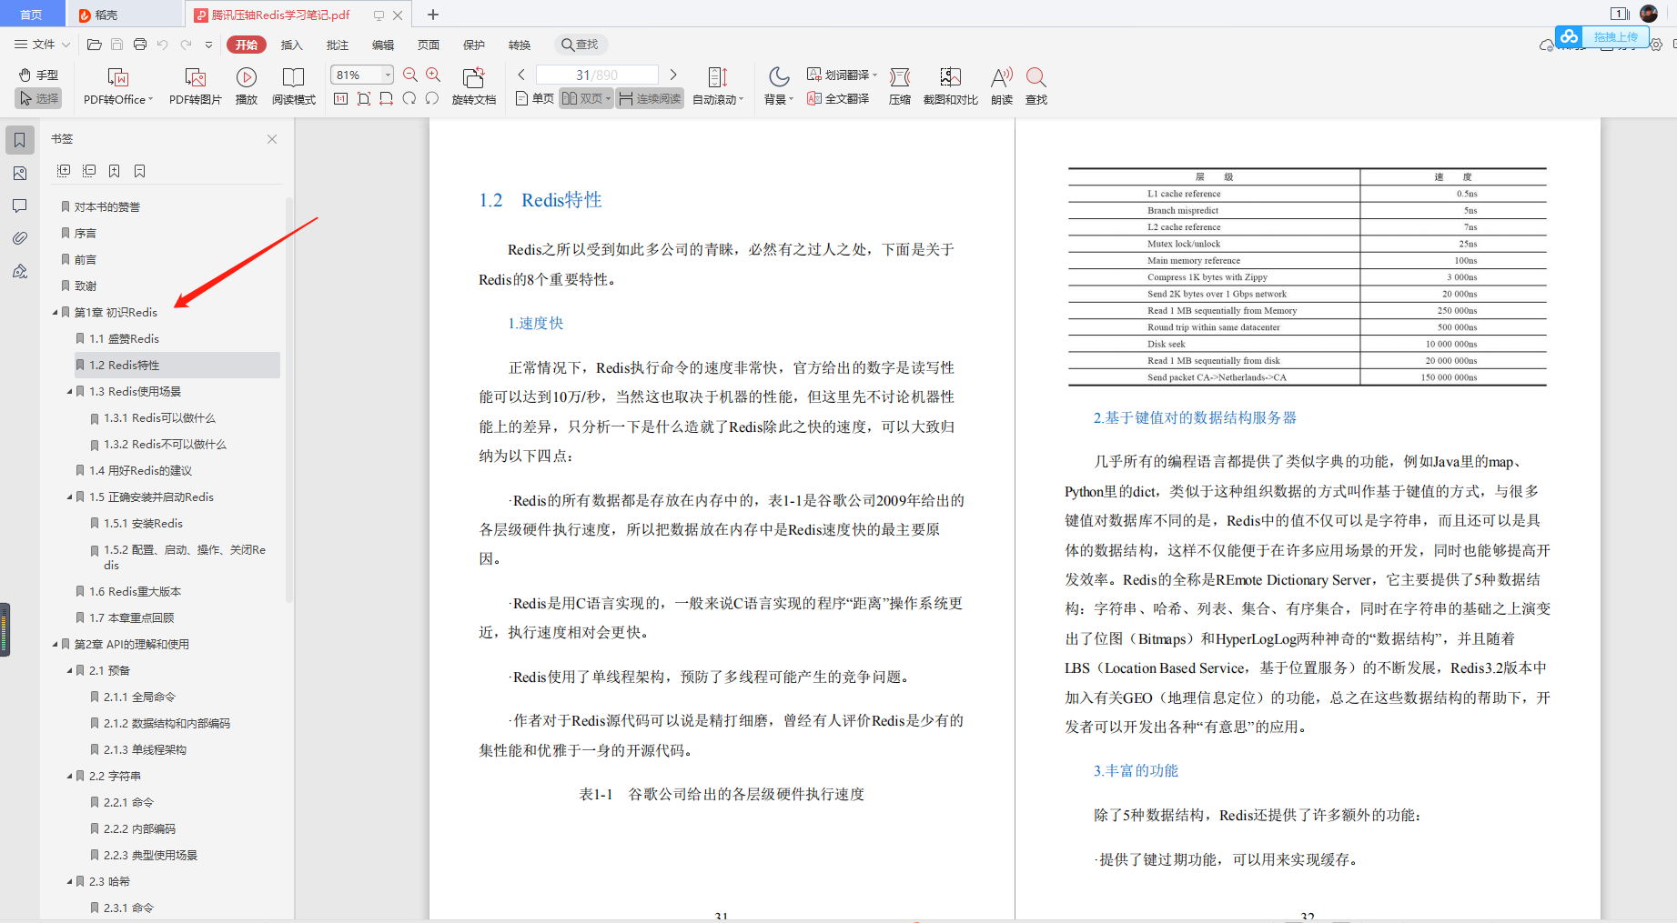Screen dimensions: 1677x923
Task: Switch to 单页 single page view
Action: pyautogui.click(x=534, y=98)
